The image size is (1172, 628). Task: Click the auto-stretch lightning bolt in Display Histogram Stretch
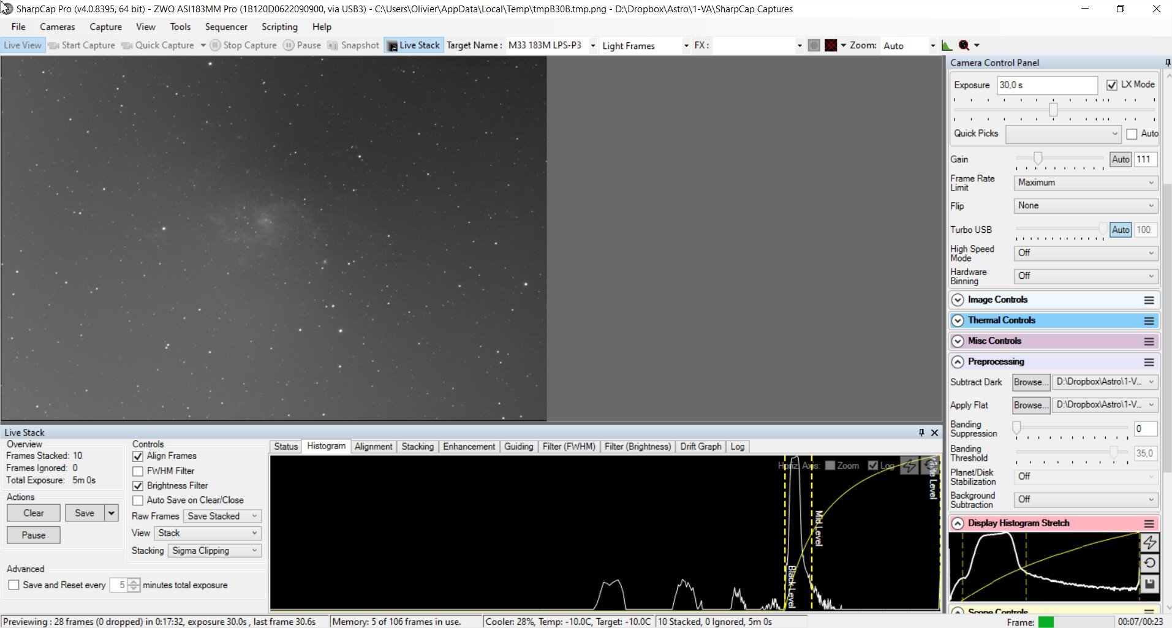tap(1149, 542)
